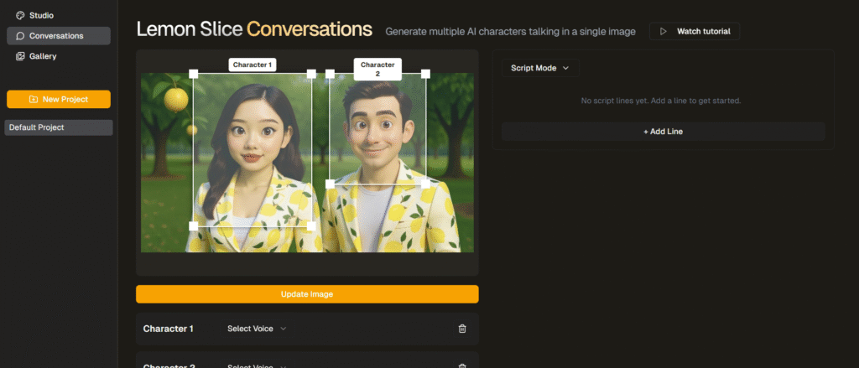Click the man's face in the image
The width and height of the screenshot is (859, 368).
tap(376, 132)
